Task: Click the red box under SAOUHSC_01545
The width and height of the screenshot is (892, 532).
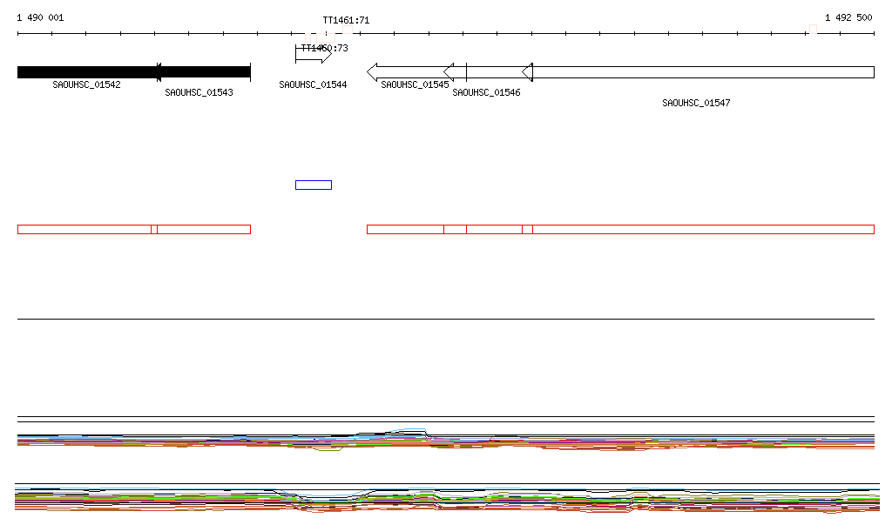Action: [x=405, y=229]
